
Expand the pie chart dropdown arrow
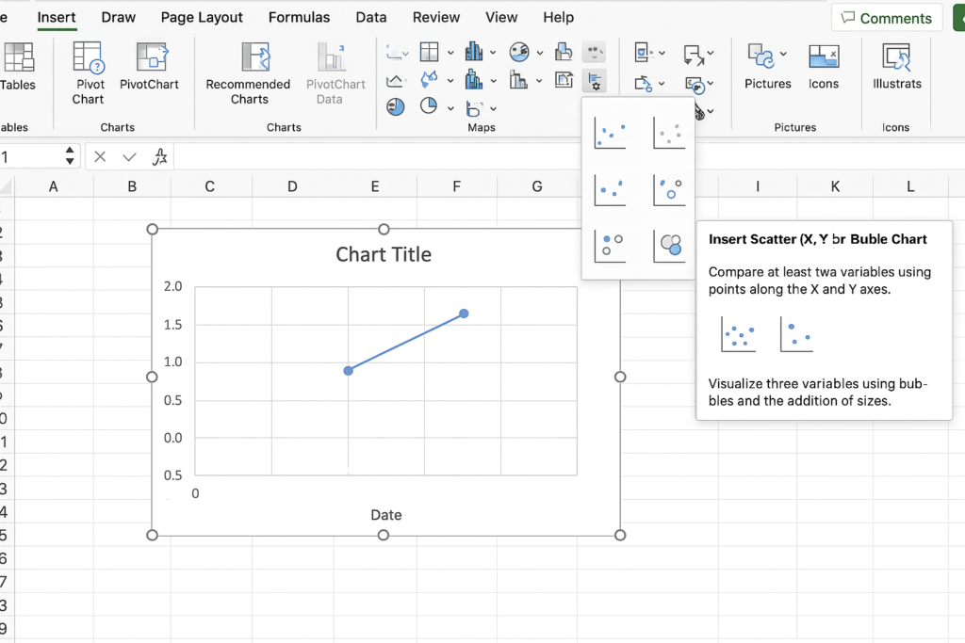point(450,107)
